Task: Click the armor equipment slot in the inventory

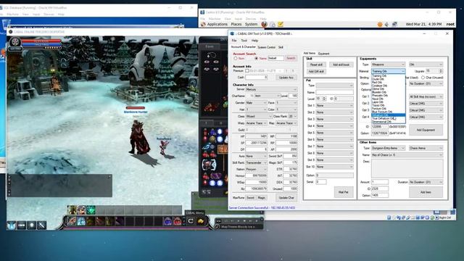Action: point(210,165)
